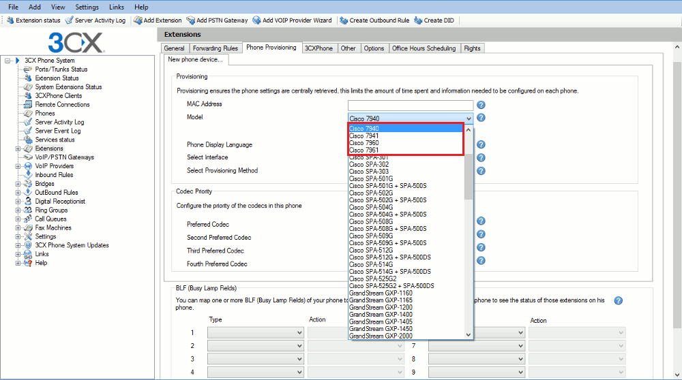This screenshot has width=682, height=380.
Task: Select GrandStream GXP-1400 in list
Action: [406, 315]
